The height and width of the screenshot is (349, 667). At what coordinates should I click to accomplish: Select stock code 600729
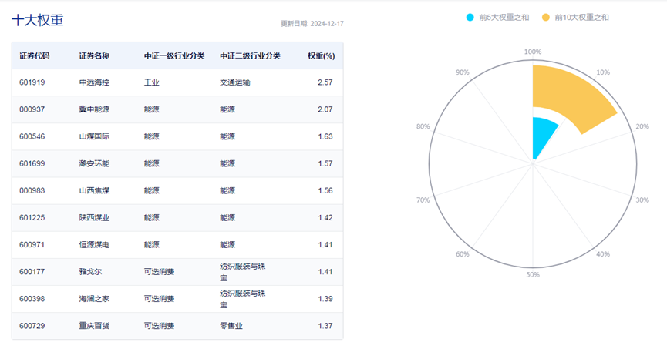32,326
